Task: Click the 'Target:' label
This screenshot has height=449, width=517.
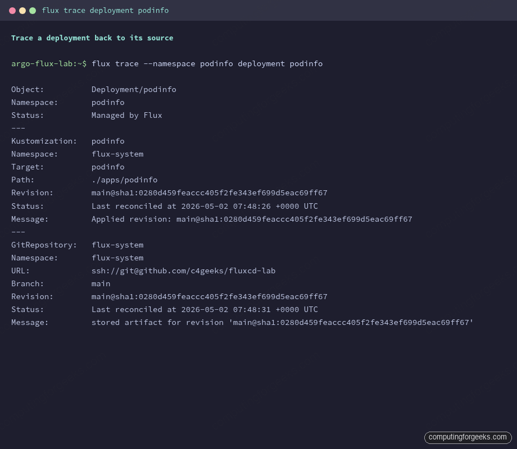Action: pos(28,167)
